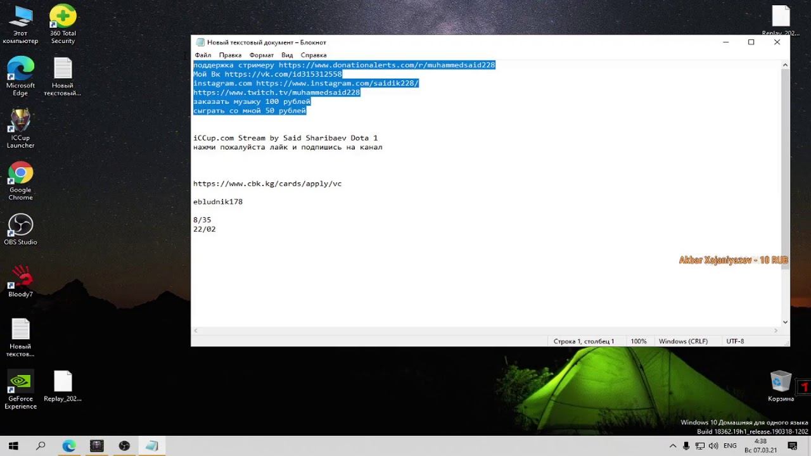
Task: Open Google Chrome desktop shortcut
Action: coord(20,181)
